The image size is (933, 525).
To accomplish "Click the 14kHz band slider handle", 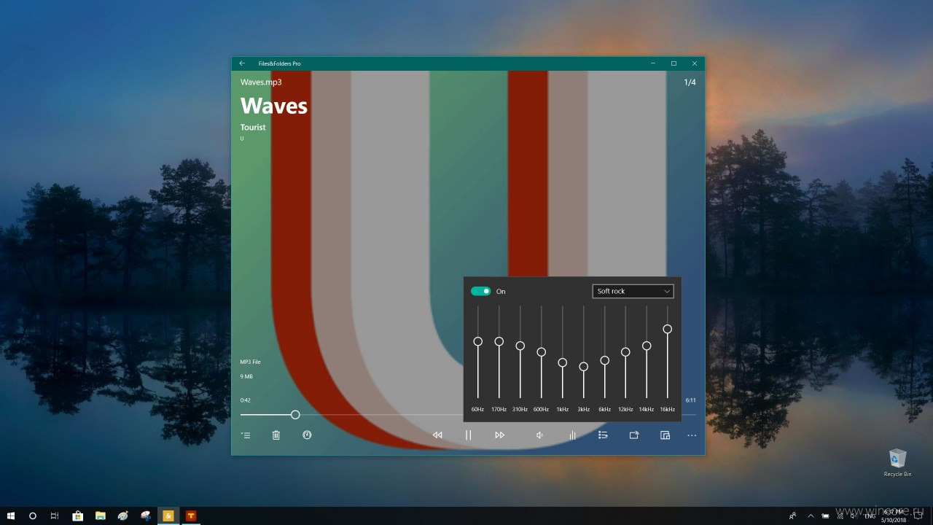I will pos(647,346).
